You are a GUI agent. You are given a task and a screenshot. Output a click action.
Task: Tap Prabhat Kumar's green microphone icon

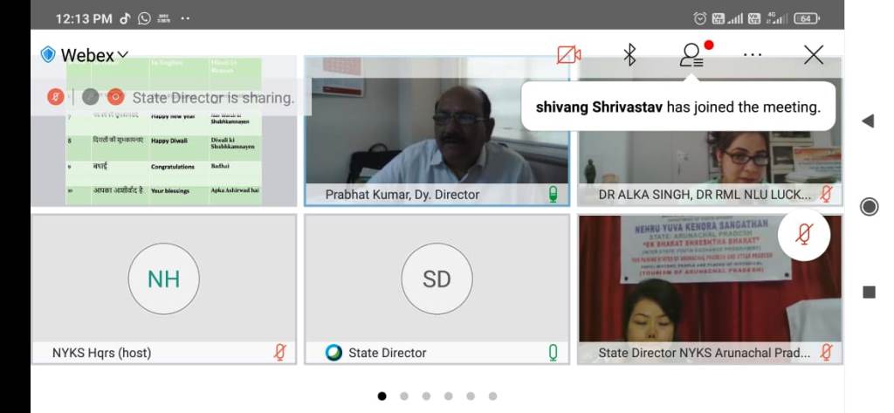[x=553, y=194]
